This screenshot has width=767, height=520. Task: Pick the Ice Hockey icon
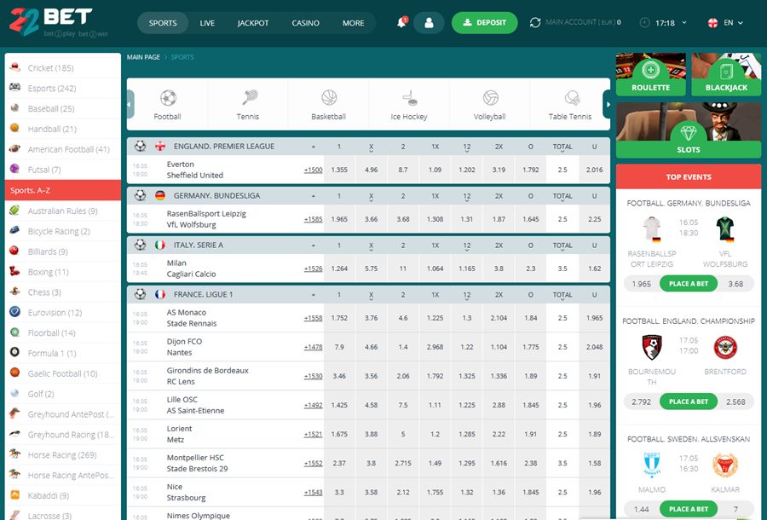pyautogui.click(x=409, y=98)
